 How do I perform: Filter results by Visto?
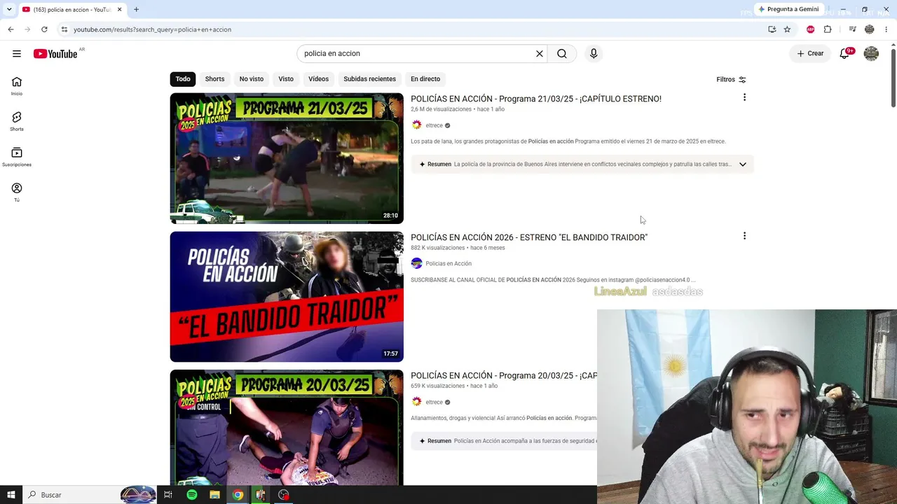point(286,79)
